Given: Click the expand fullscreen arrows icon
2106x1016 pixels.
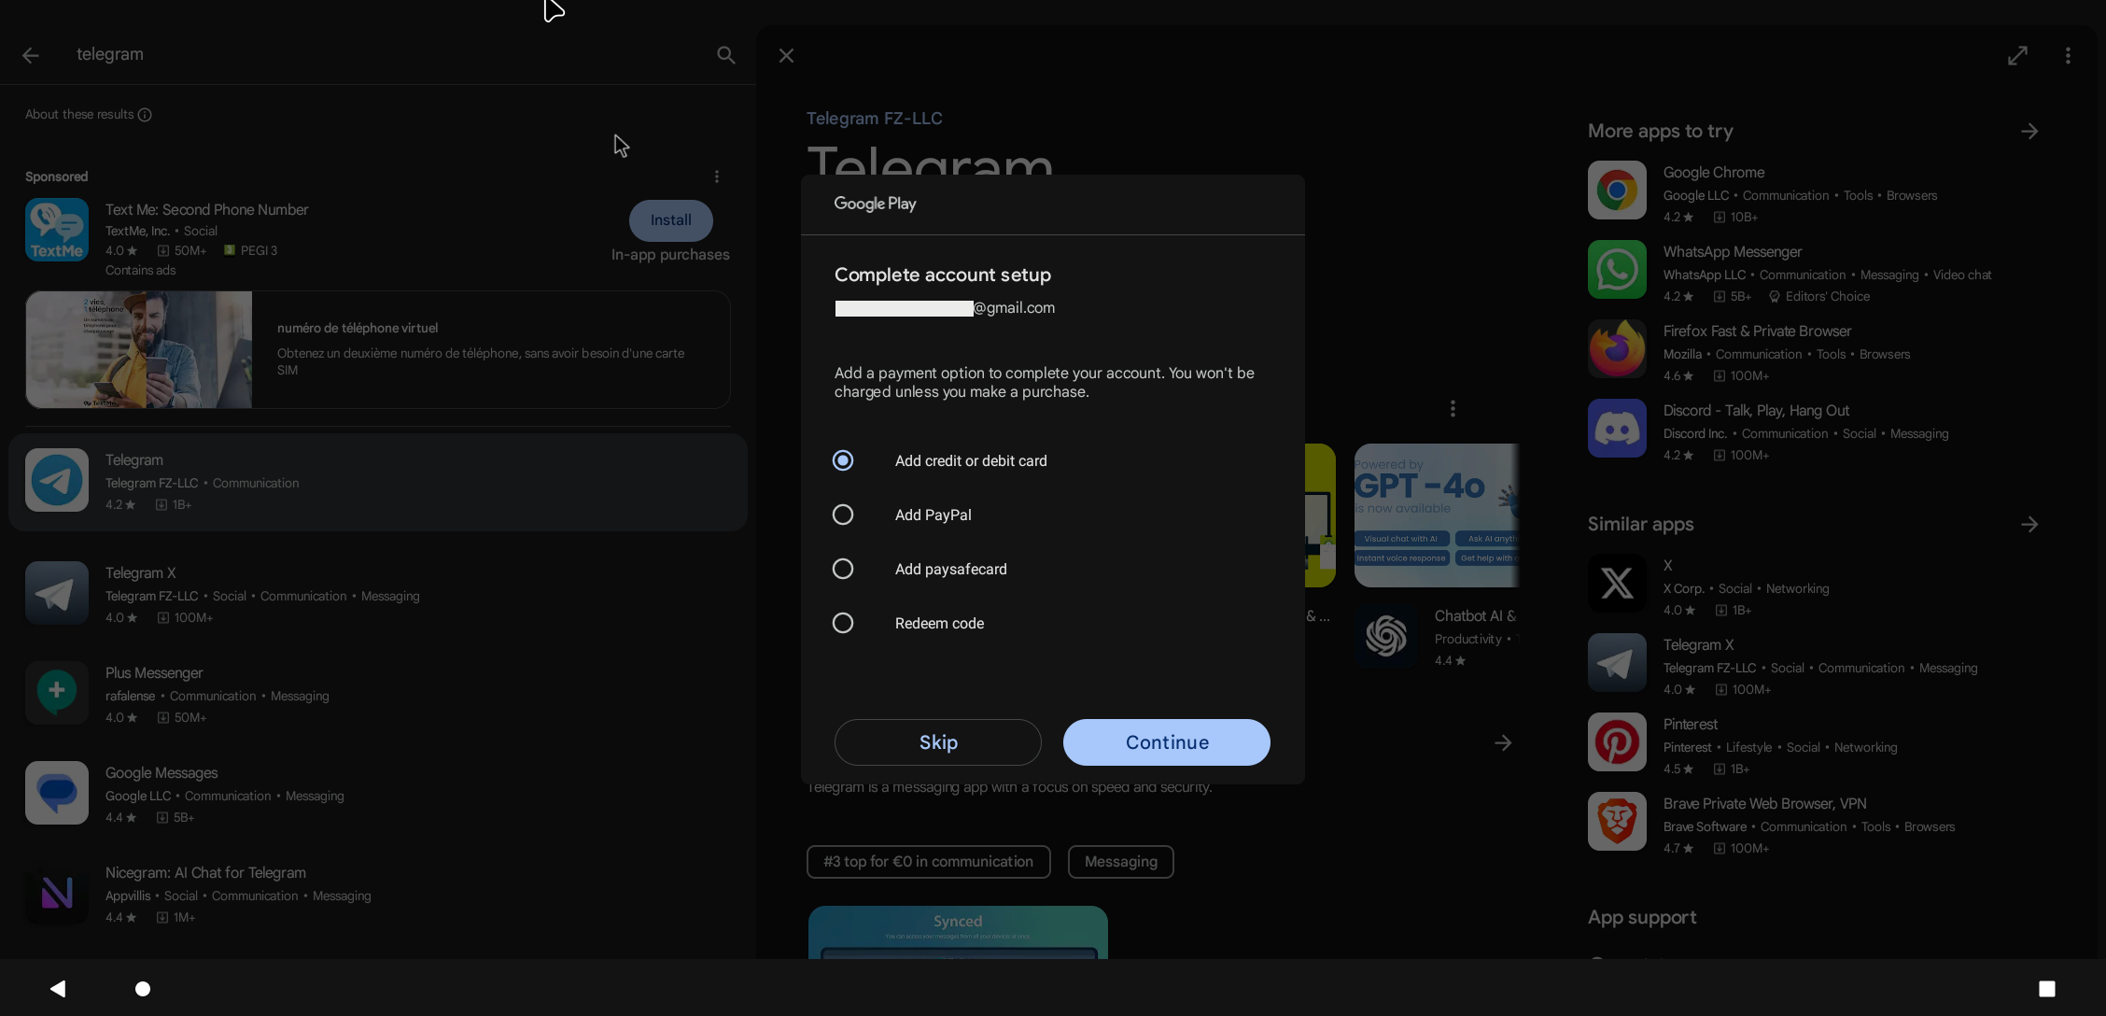Looking at the screenshot, I should tap(2017, 56).
